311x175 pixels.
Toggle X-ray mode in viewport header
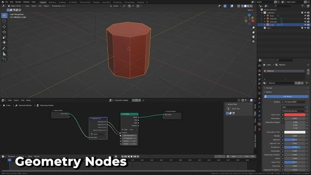tap(239, 6)
